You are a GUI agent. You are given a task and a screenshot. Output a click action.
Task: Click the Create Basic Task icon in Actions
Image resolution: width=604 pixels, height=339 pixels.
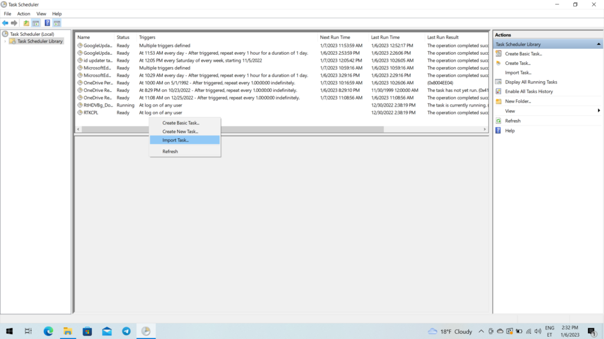pyautogui.click(x=499, y=54)
